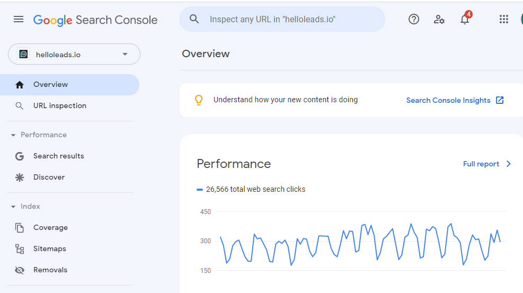This screenshot has width=523, height=293.
Task: Click the Discover asterisk icon
Action: pos(20,177)
